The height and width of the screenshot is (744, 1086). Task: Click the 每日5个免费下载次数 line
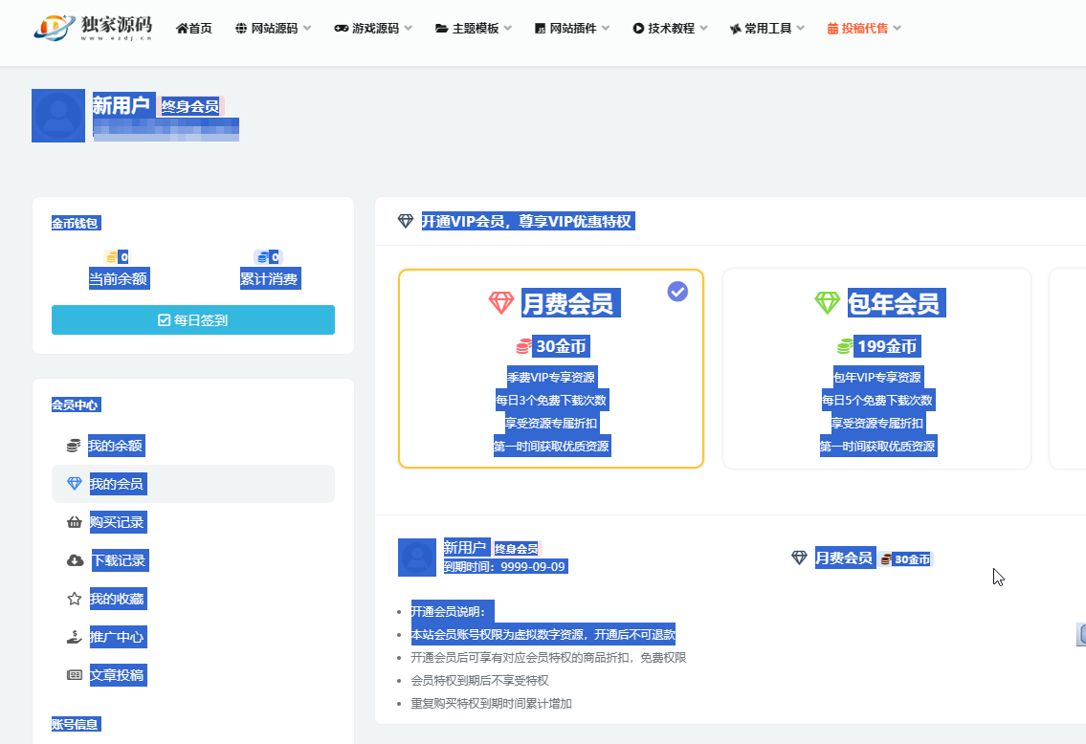click(x=877, y=400)
